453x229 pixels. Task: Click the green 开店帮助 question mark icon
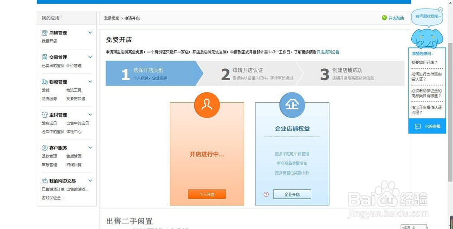[x=384, y=18]
